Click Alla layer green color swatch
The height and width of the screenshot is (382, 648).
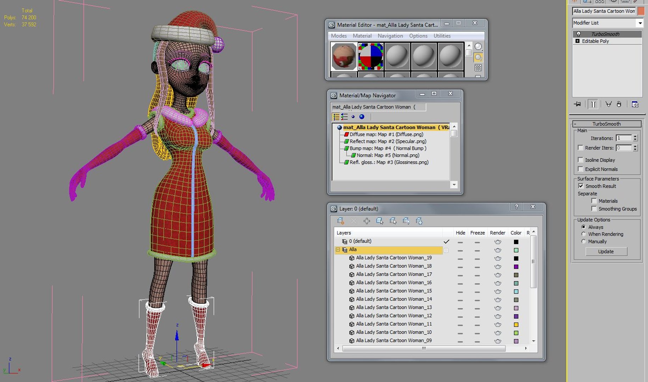tap(516, 250)
